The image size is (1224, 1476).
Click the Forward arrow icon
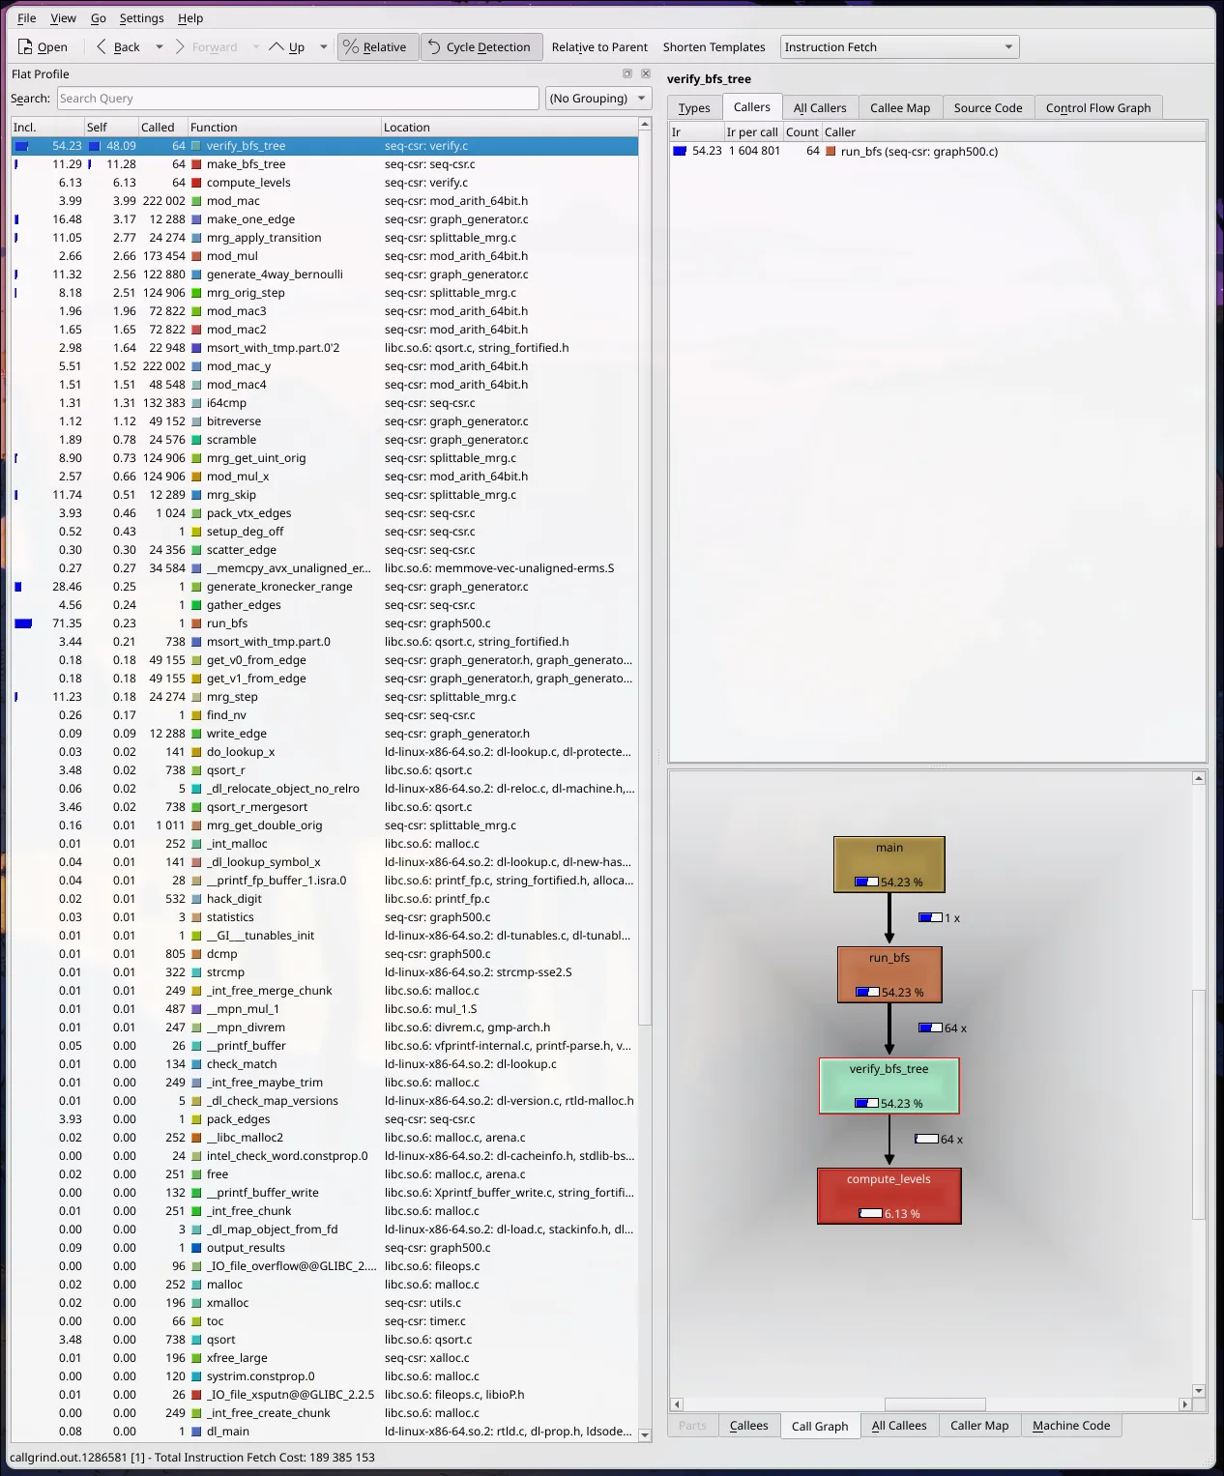tap(180, 46)
